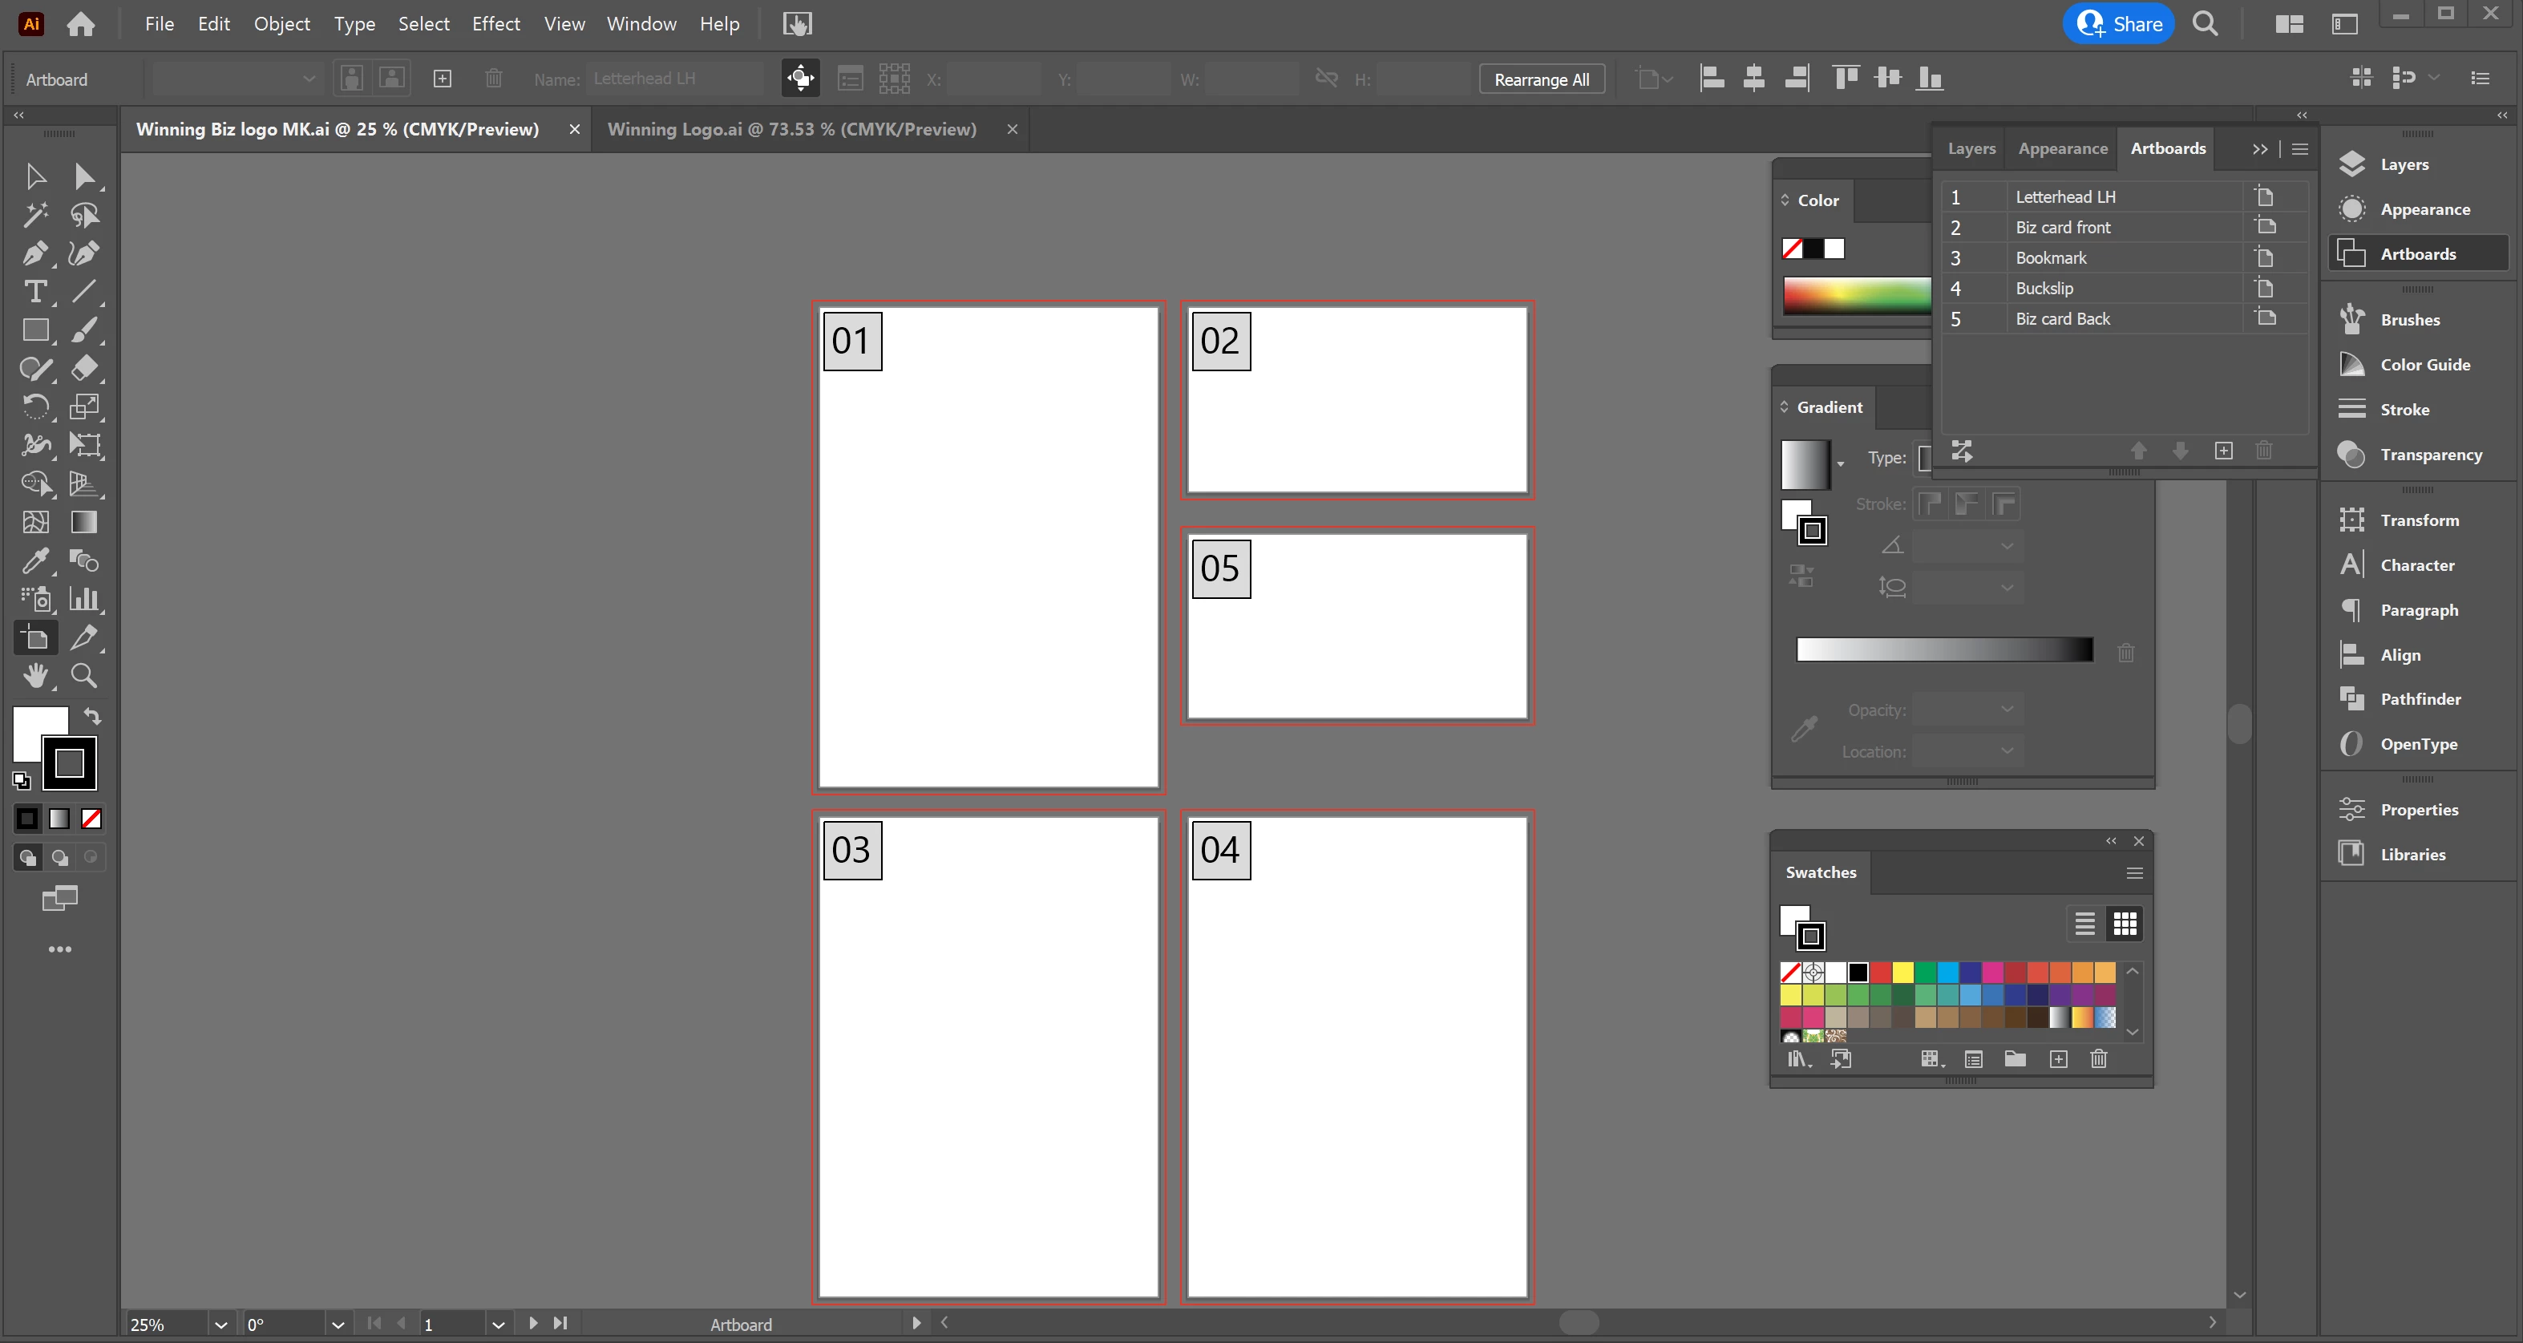Image resolution: width=2523 pixels, height=1343 pixels.
Task: Switch to Winning Logo.ai document tab
Action: coord(791,129)
